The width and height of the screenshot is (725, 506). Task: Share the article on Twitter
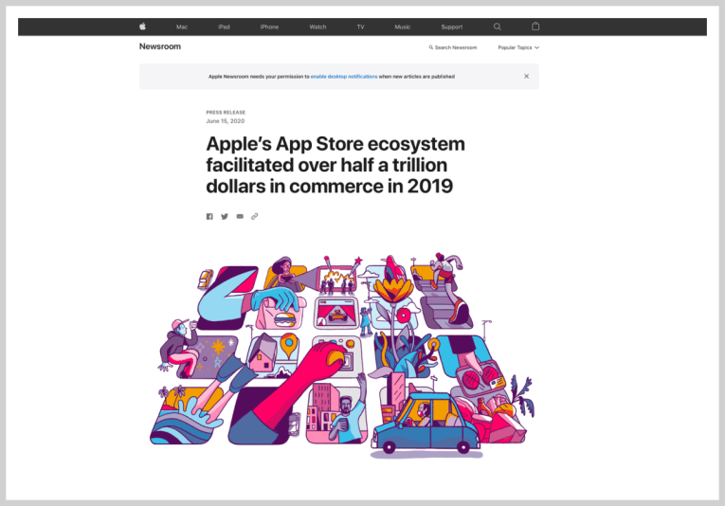point(225,216)
